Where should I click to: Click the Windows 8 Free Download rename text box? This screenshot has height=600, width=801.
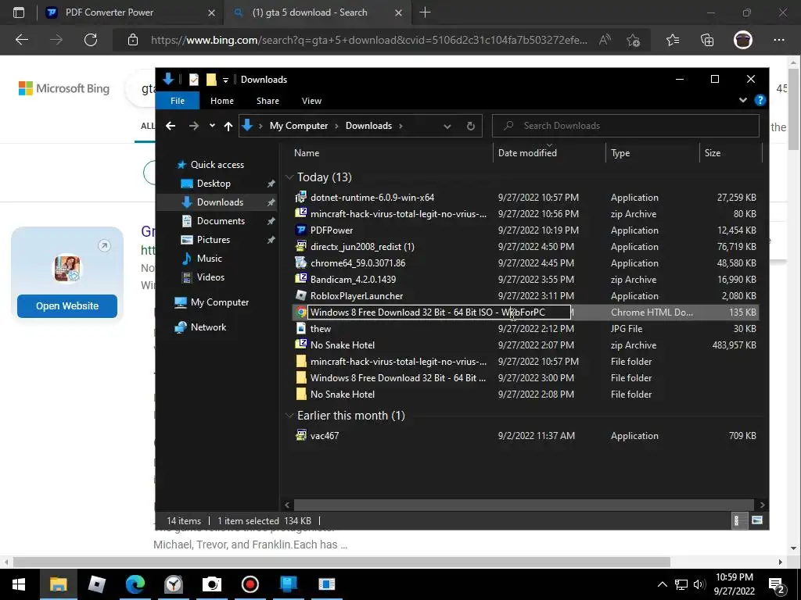point(439,312)
